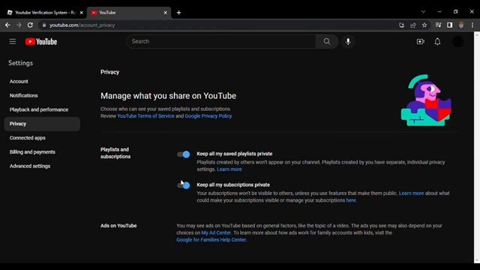Image resolution: width=480 pixels, height=270 pixels.
Task: Expand the tab search chevron
Action: (423, 12)
